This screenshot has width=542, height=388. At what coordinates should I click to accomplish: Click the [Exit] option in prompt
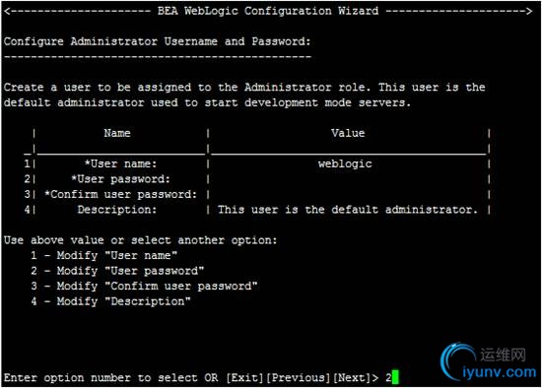point(245,377)
